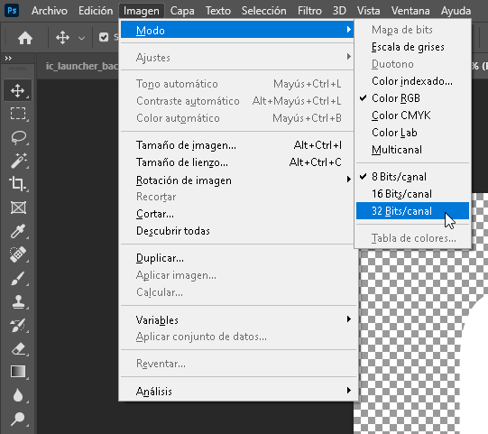Image resolution: width=488 pixels, height=434 pixels.
Task: Choose Descubrir todas
Action: tap(237, 231)
